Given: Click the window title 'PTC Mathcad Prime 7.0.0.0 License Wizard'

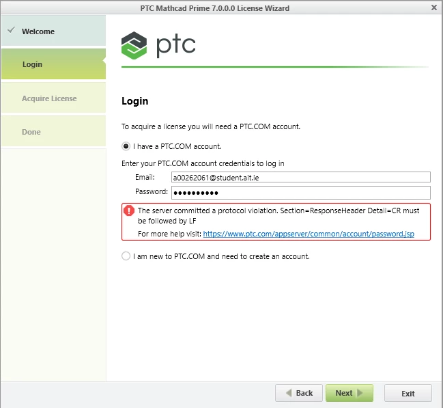Looking at the screenshot, I should tap(215, 8).
